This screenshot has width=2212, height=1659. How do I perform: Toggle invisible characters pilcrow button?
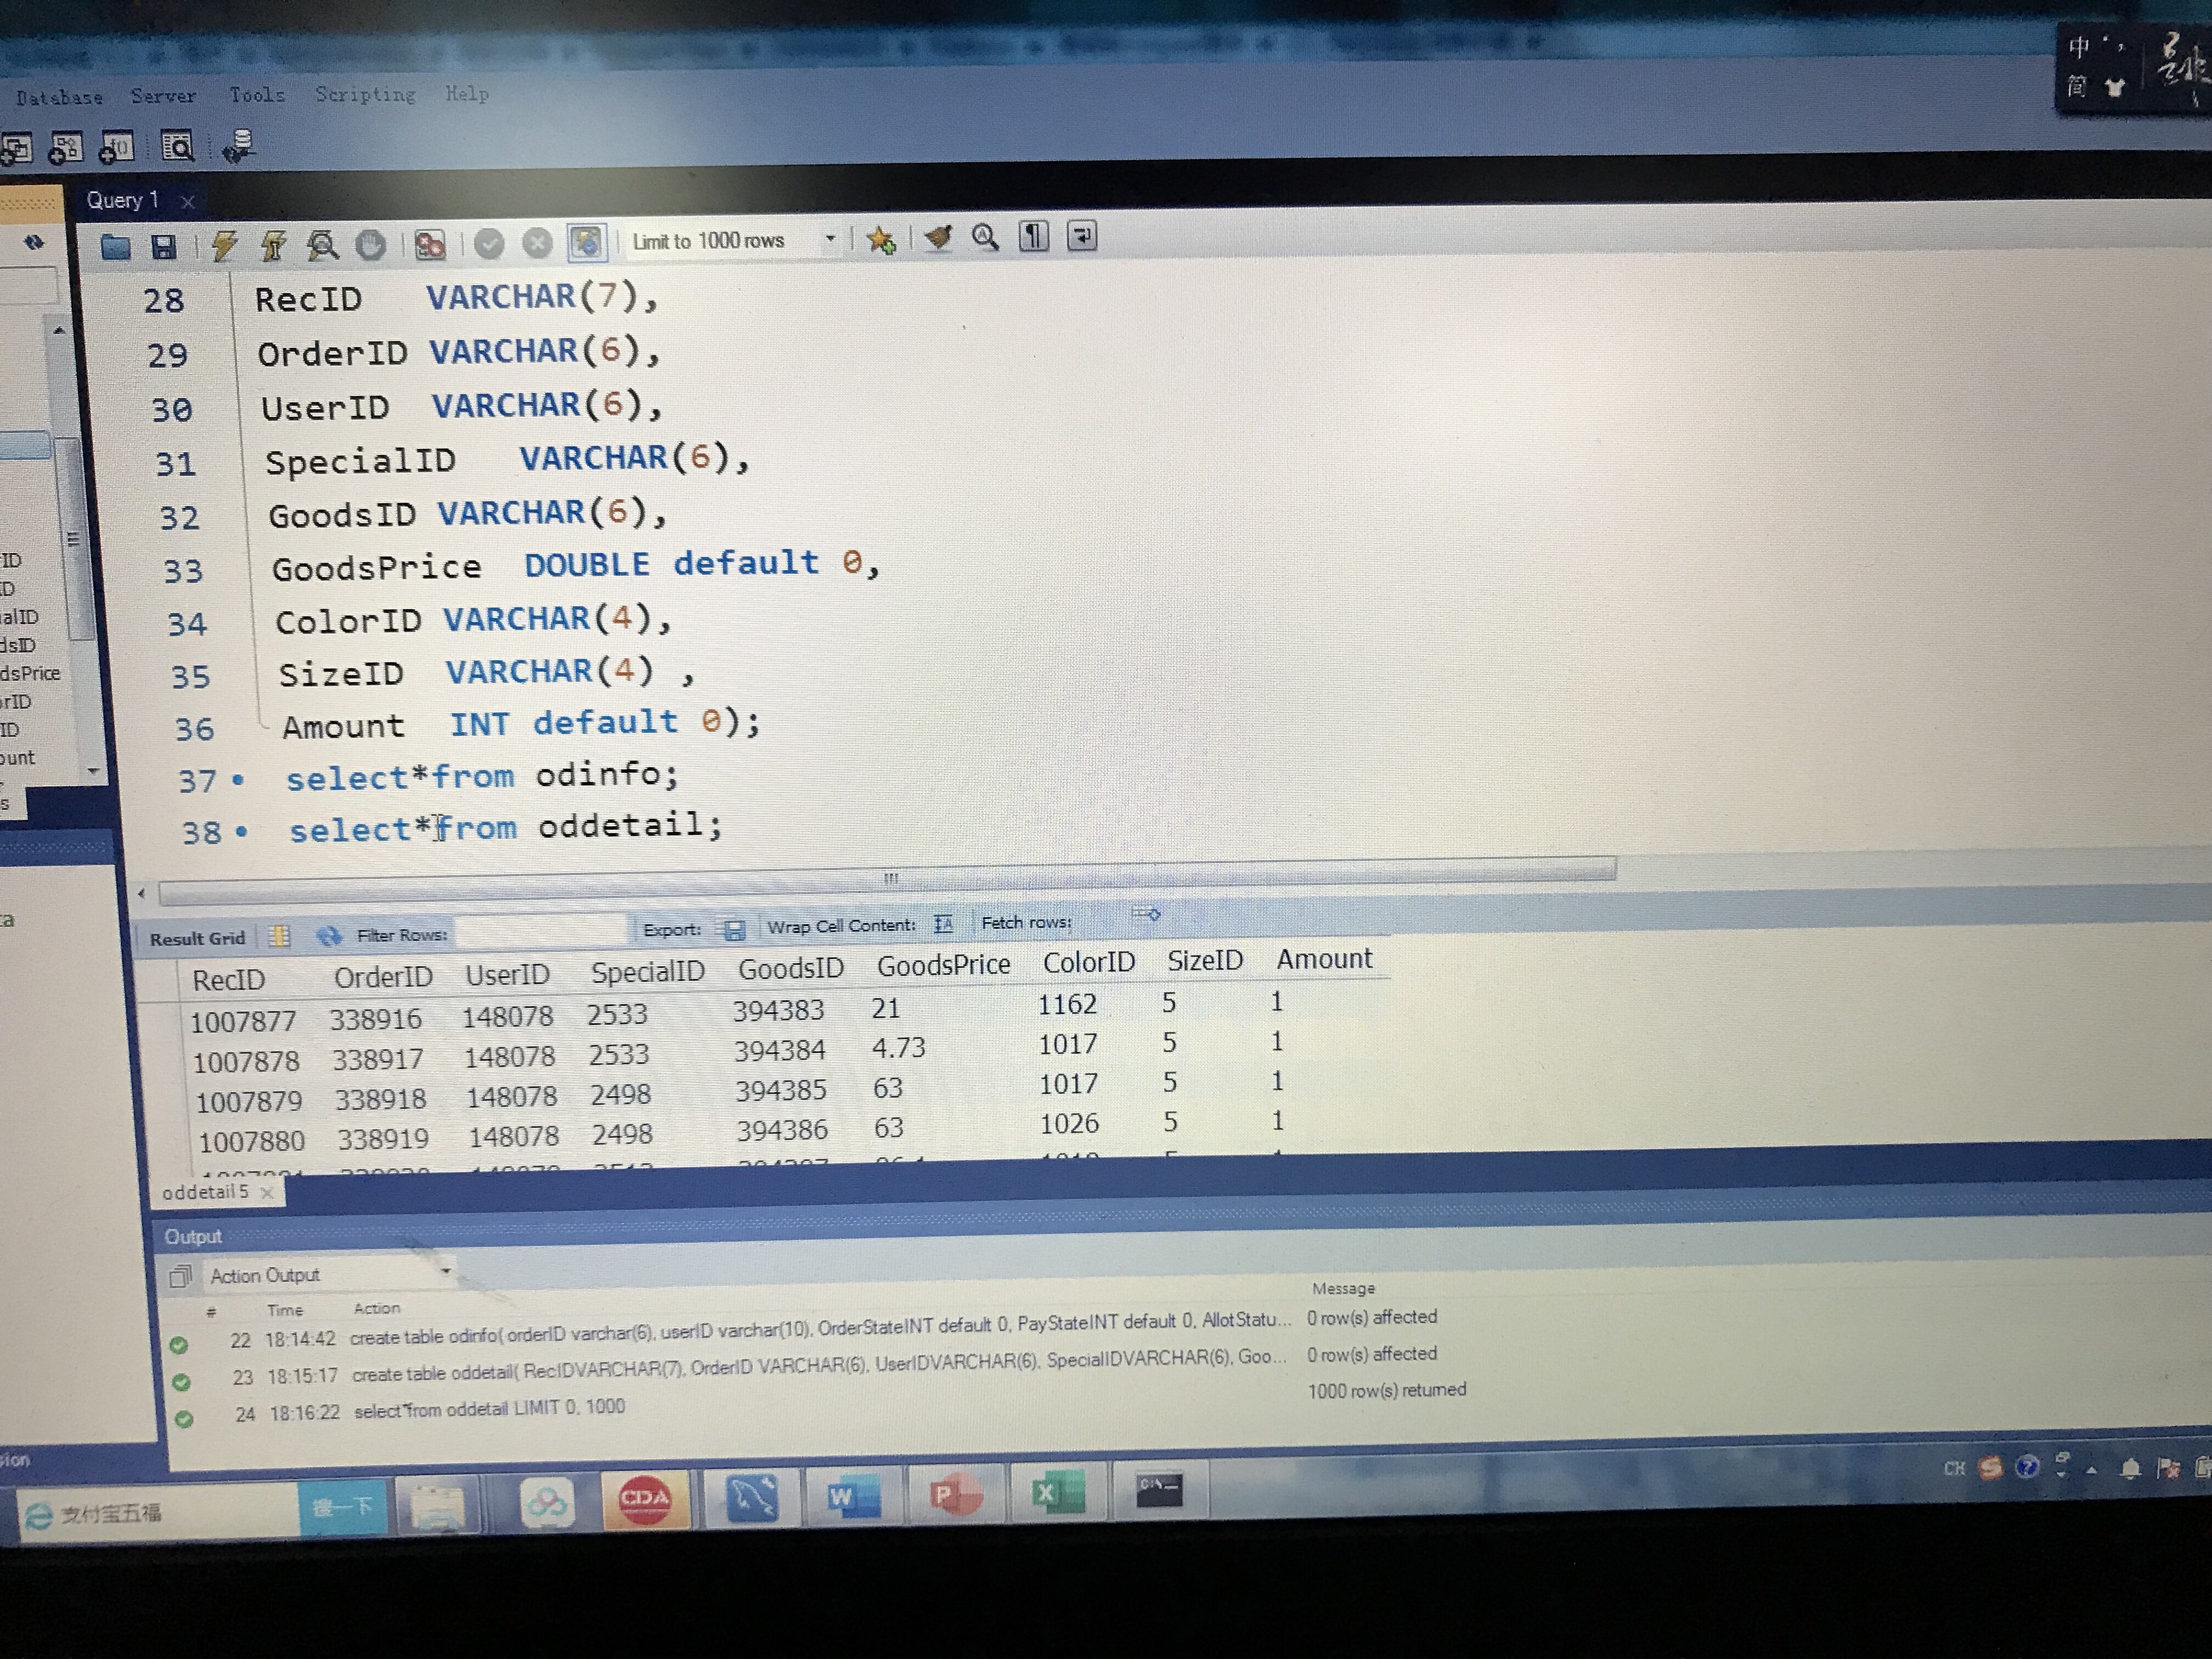tap(1033, 237)
